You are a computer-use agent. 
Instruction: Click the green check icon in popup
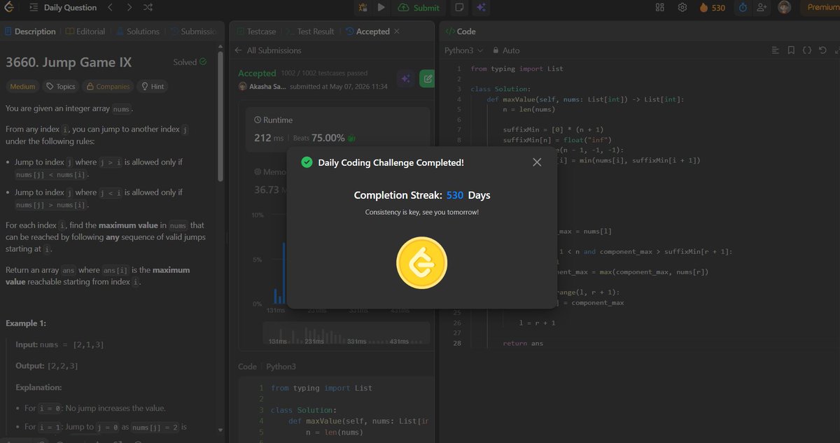[306, 162]
